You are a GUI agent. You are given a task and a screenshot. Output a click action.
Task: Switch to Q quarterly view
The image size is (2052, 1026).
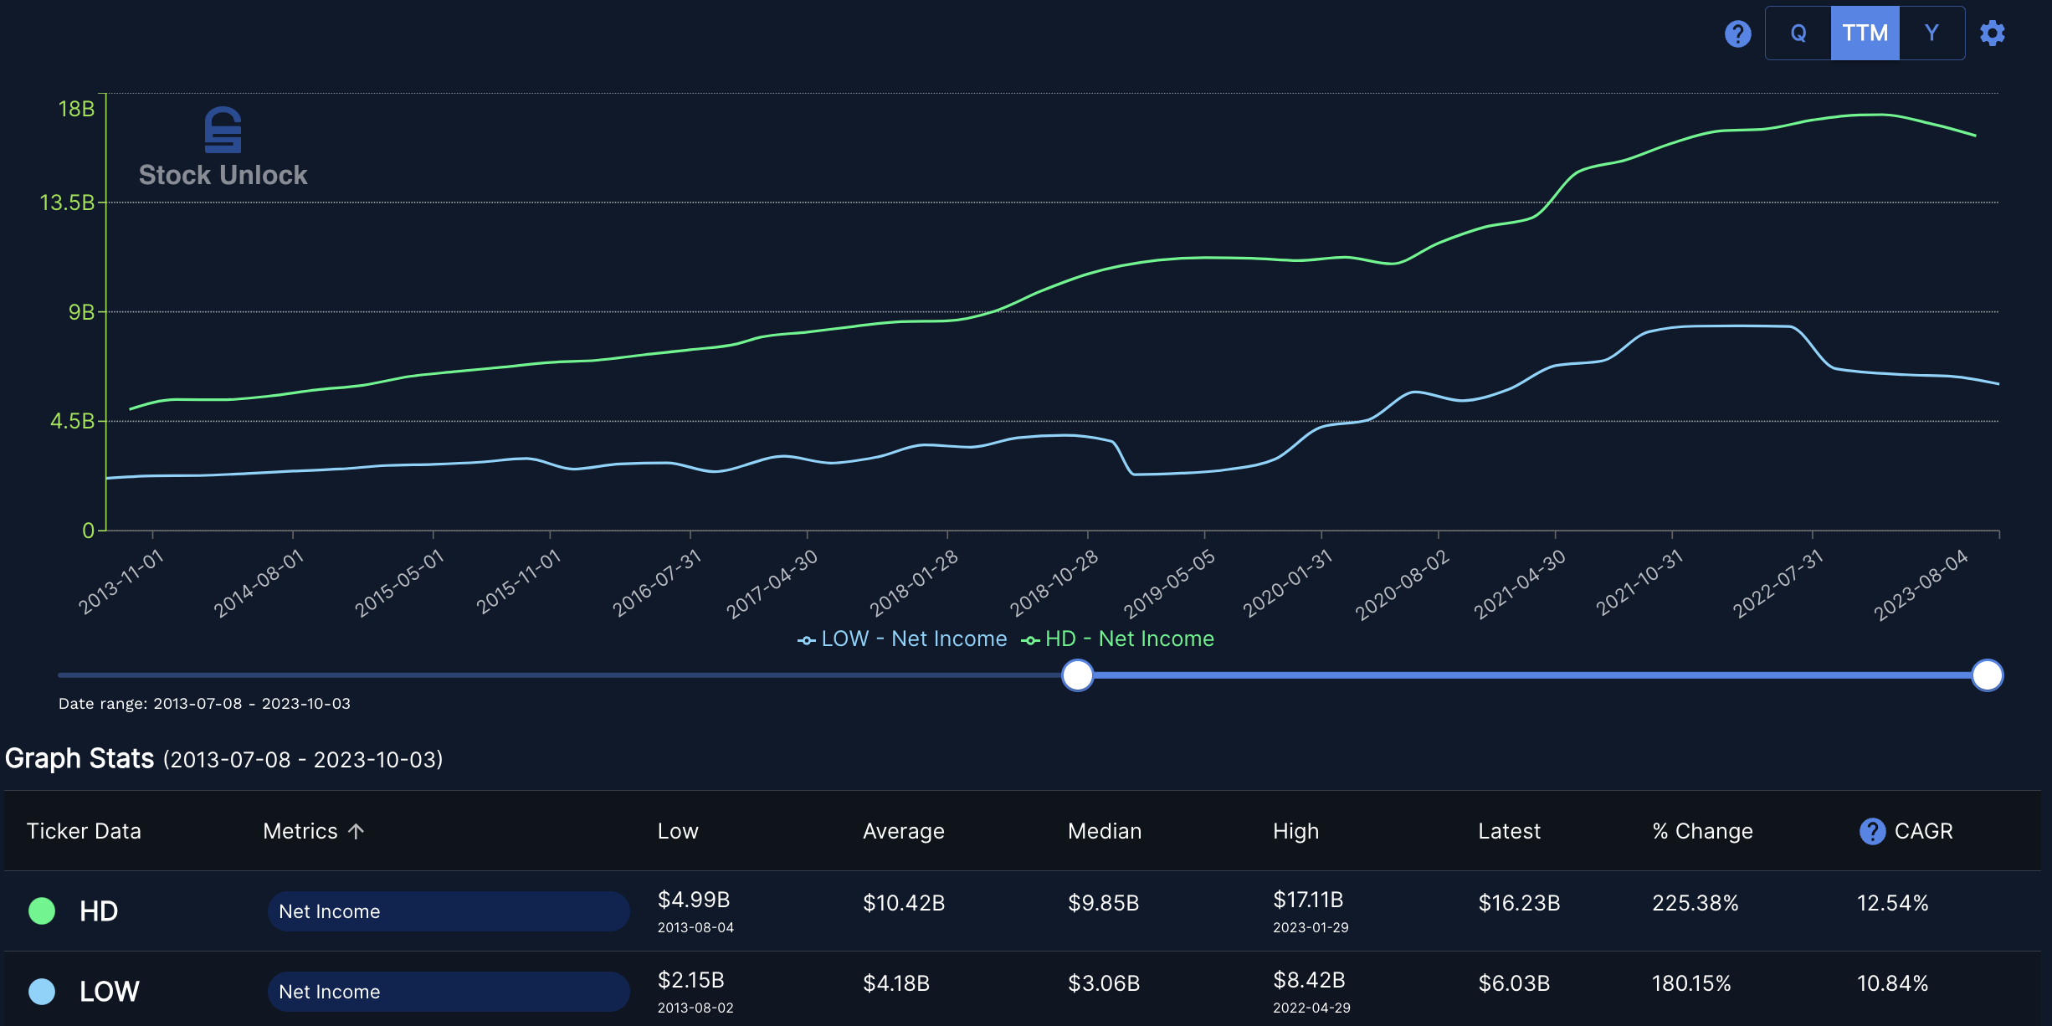pos(1798,33)
